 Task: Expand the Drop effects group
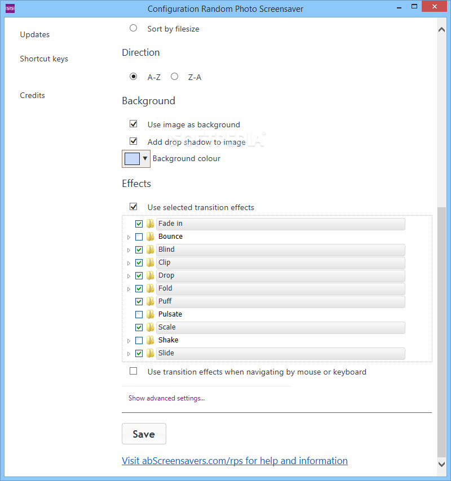click(129, 277)
